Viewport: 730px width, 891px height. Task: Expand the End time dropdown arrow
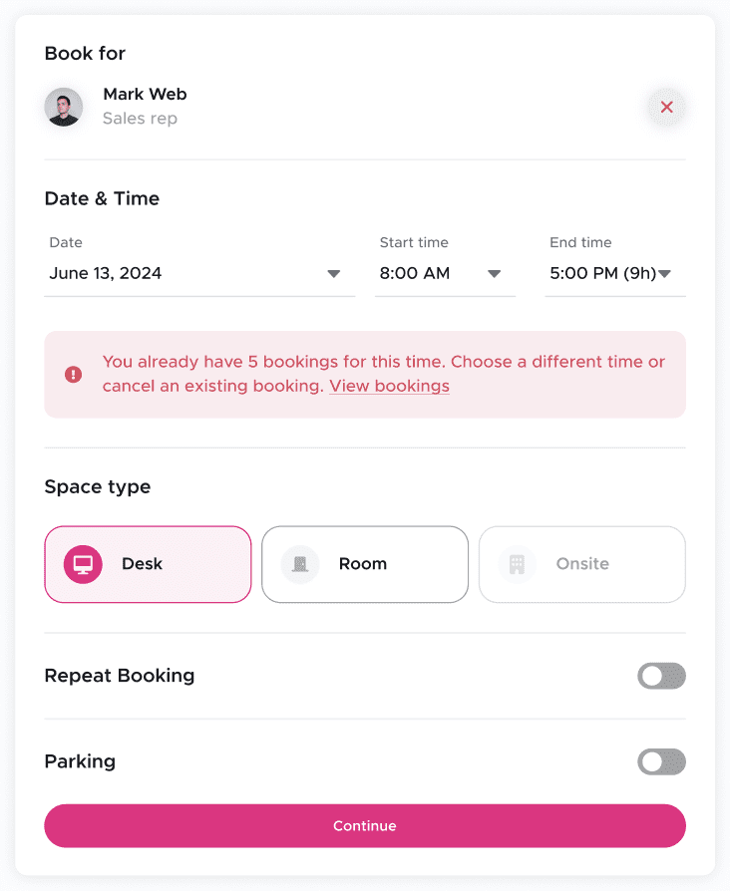coord(665,274)
